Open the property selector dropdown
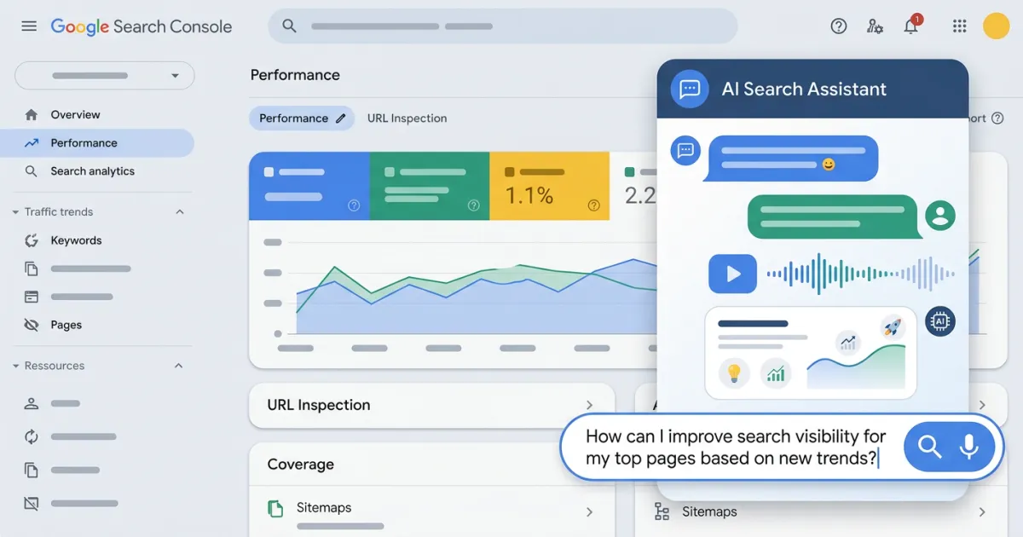Viewport: 1023px width, 537px height. 105,75
